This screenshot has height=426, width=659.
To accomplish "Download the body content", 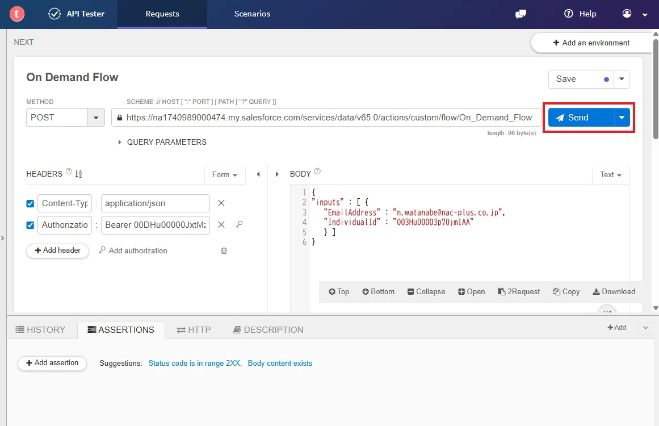I will (614, 292).
